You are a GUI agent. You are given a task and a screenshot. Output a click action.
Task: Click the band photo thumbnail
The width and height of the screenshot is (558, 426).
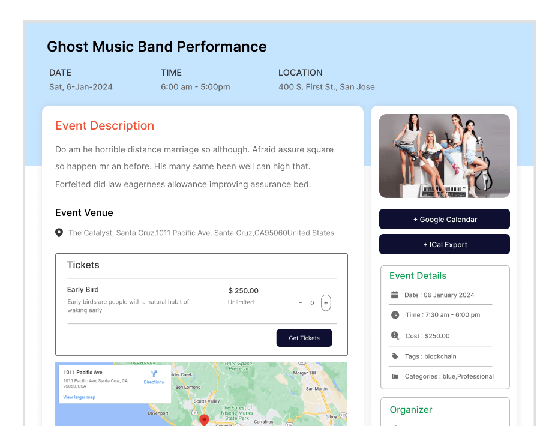click(444, 156)
